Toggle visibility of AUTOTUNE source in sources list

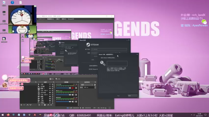pos(50,93)
